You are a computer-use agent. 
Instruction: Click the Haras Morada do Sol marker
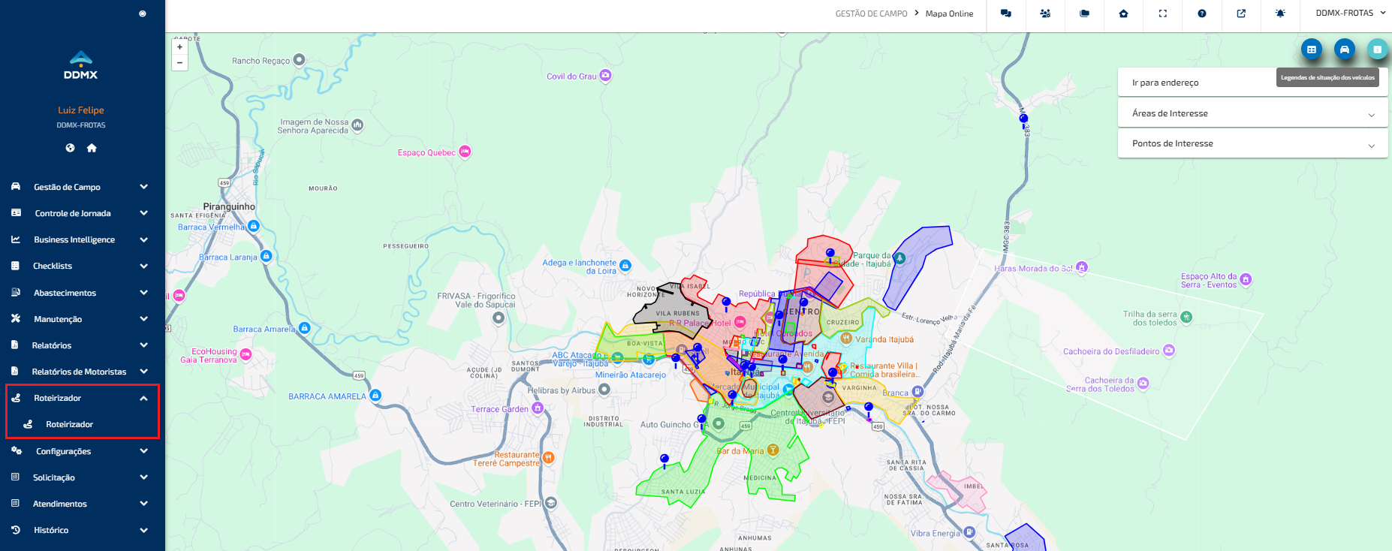(x=1082, y=267)
